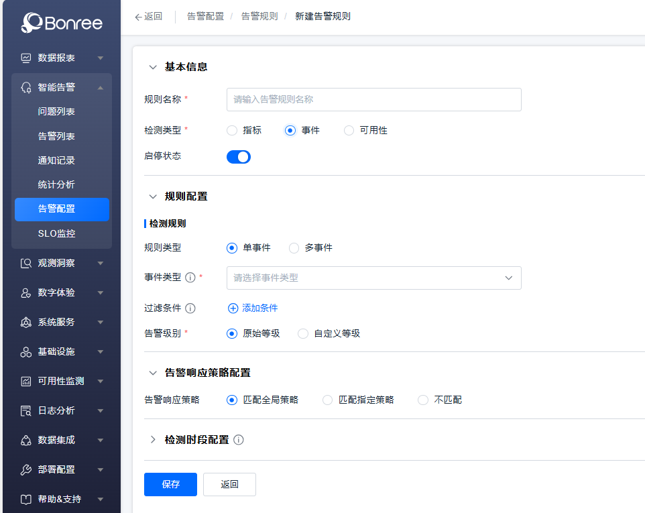Screen dimensions: 645x513
Task: Click the 日志分析 icon in sidebar
Action: click(x=26, y=411)
